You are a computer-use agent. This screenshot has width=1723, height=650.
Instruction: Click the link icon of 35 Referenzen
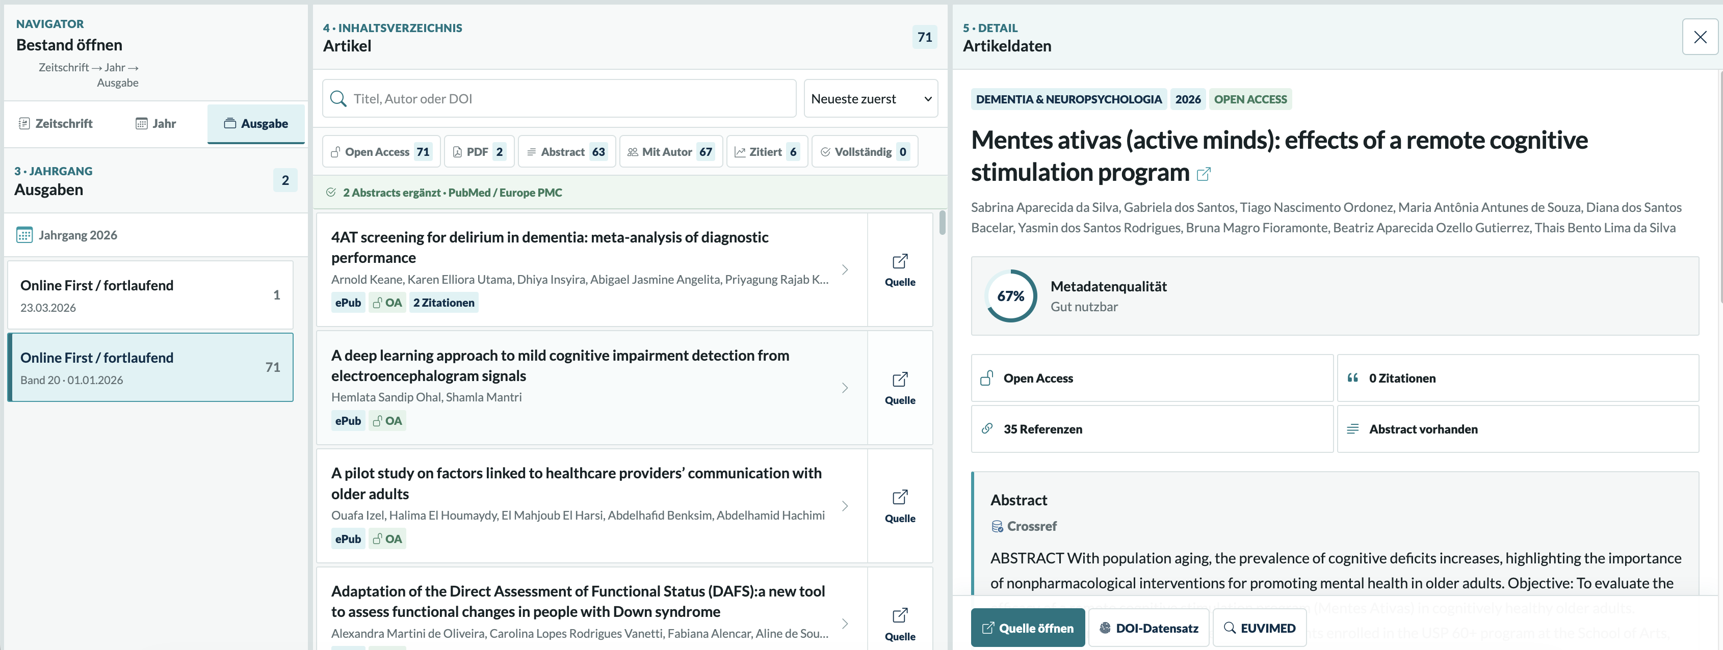point(986,428)
